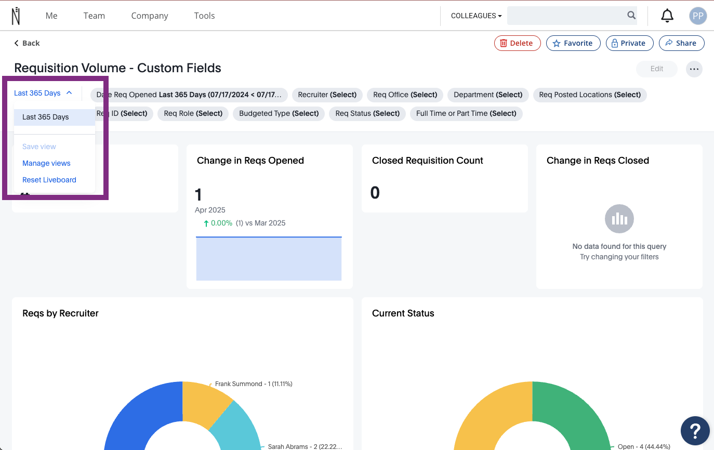Image resolution: width=714 pixels, height=450 pixels.
Task: Click the search magnifier icon
Action: pyautogui.click(x=631, y=16)
